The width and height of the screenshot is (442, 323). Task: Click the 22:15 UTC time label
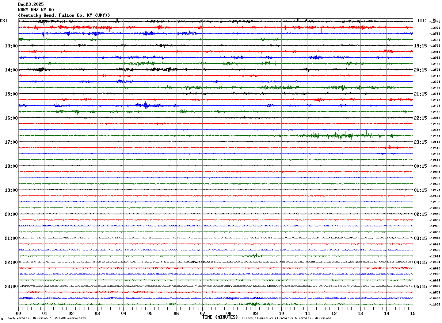[420, 118]
